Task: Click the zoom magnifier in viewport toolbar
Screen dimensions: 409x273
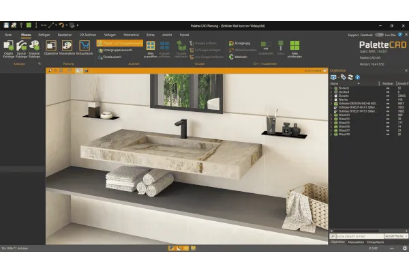Action: (x=50, y=70)
